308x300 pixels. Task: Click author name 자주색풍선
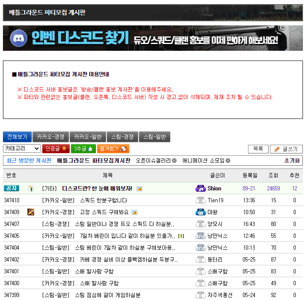tap(220, 295)
